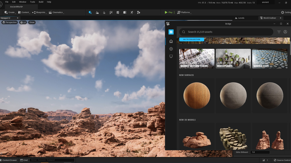Switch to the Levels tab

pyautogui.click(x=239, y=18)
